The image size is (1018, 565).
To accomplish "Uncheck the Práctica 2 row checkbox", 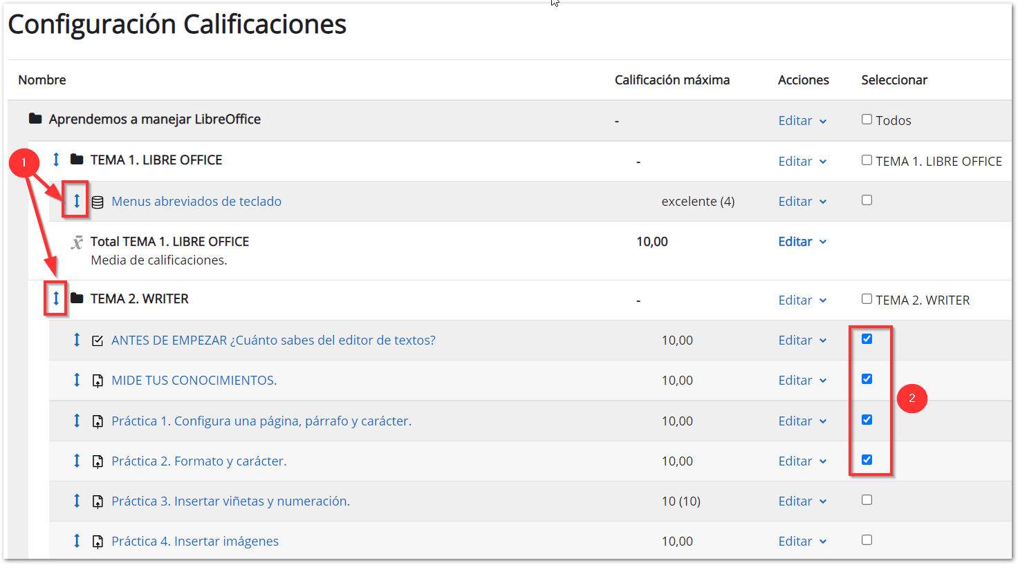I will click(x=867, y=460).
